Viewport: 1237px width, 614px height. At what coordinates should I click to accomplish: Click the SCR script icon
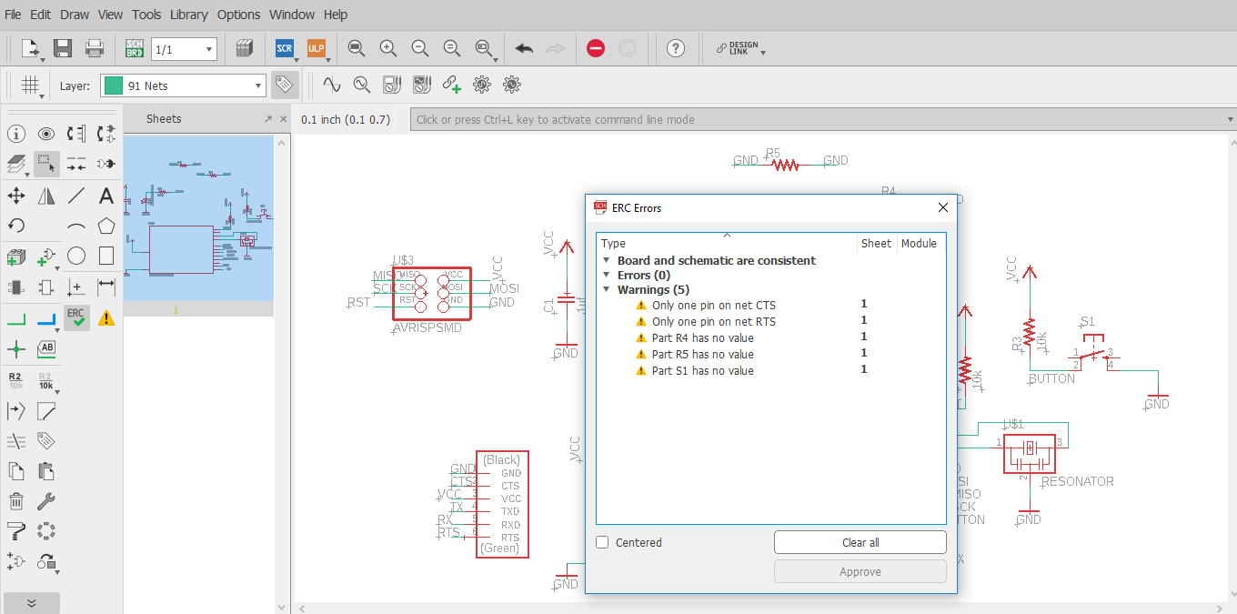tap(285, 48)
